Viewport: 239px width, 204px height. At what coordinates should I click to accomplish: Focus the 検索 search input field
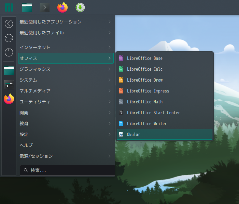pyautogui.click(x=68, y=170)
